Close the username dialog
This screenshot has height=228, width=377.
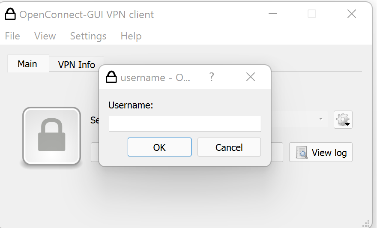(251, 77)
